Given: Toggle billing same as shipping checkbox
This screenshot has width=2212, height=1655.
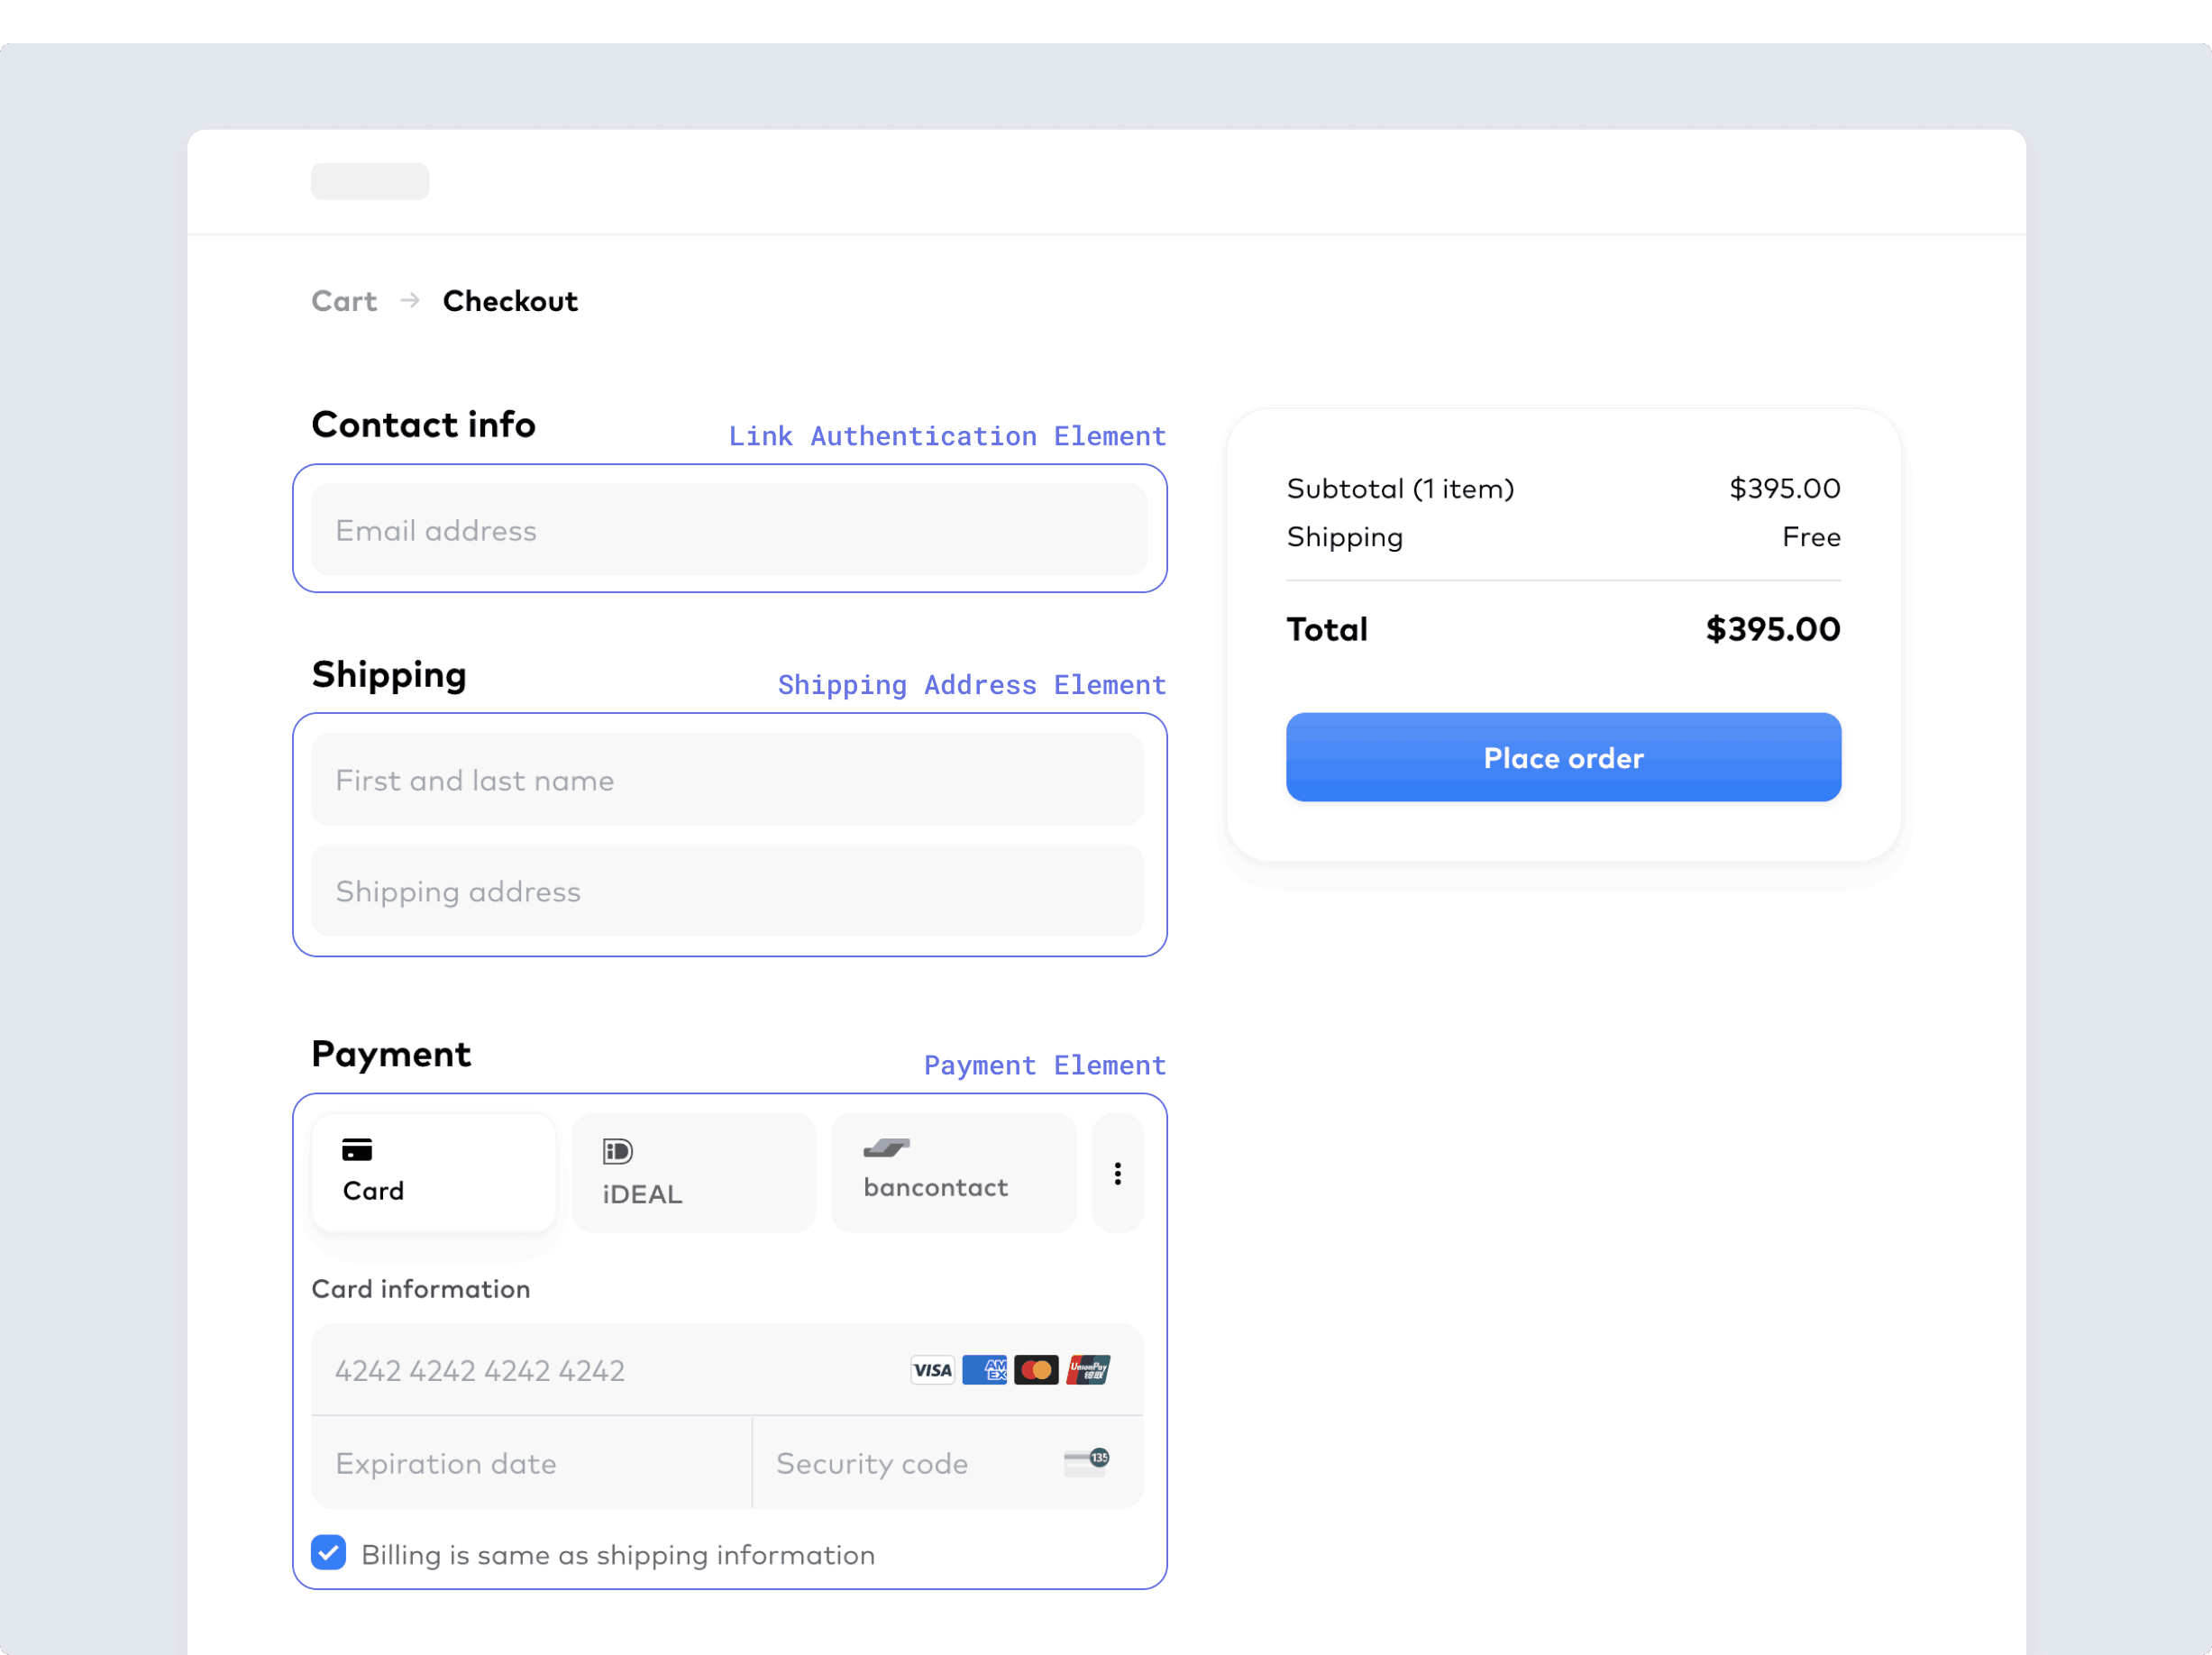Looking at the screenshot, I should [x=332, y=1552].
